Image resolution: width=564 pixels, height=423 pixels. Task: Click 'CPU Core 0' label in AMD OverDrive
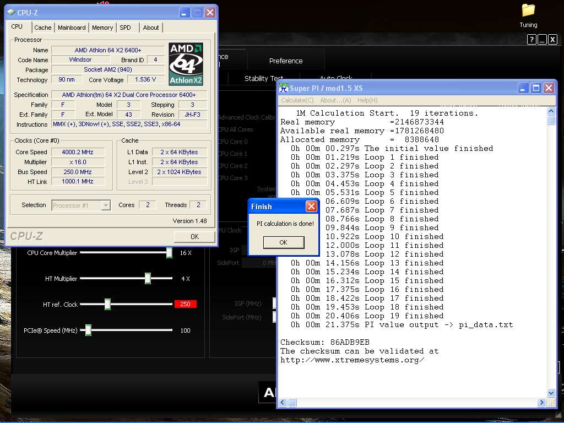coord(233,142)
